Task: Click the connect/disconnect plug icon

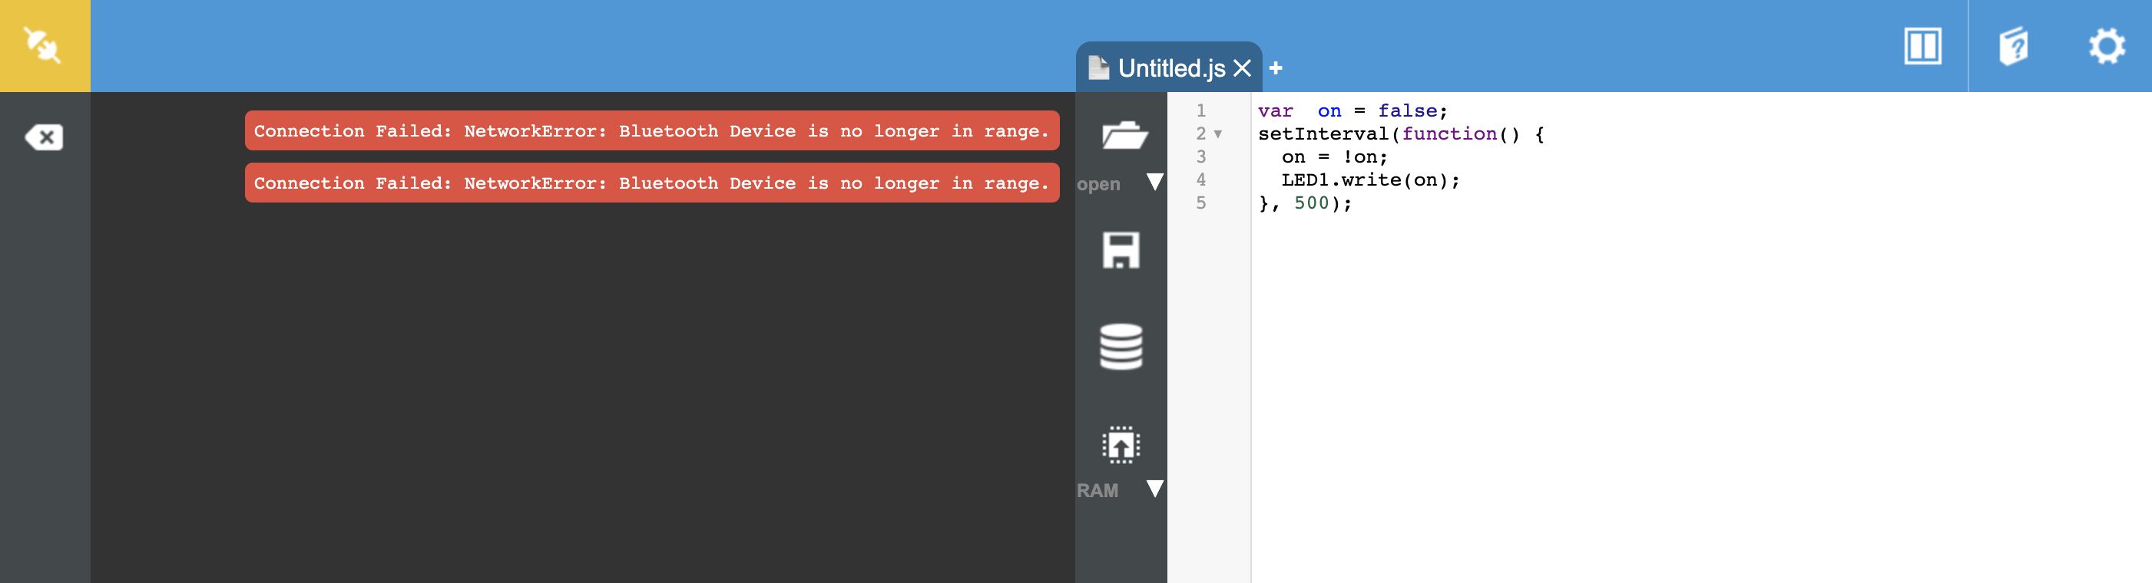Action: pyautogui.click(x=44, y=45)
